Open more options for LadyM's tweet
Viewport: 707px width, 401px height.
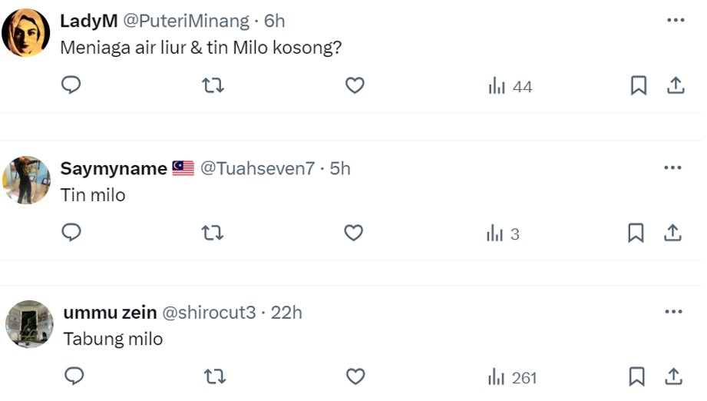(676, 20)
